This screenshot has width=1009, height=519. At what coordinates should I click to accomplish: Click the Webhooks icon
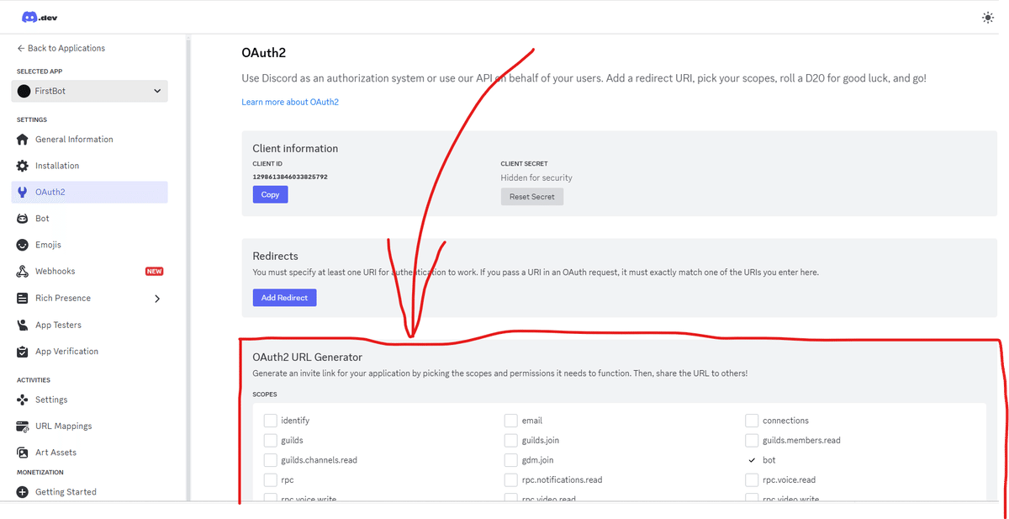pos(23,272)
